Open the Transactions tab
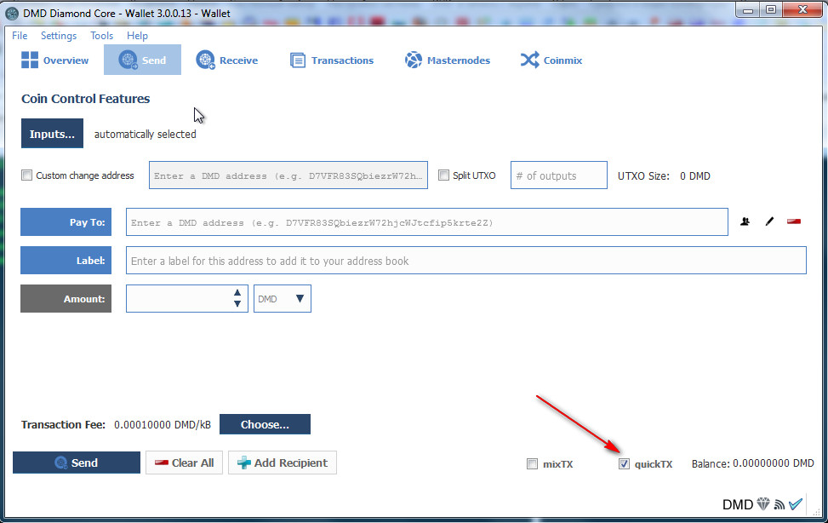This screenshot has width=828, height=523. point(332,60)
